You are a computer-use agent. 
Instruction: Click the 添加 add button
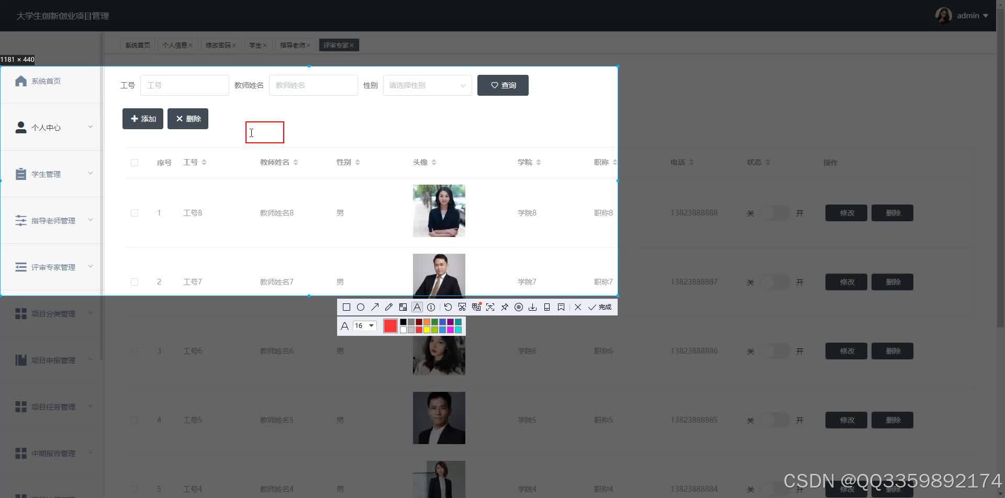(x=143, y=119)
